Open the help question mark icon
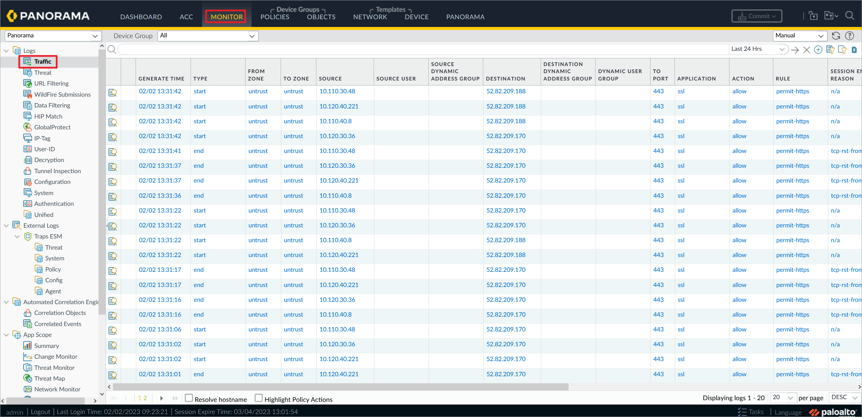Image resolution: width=862 pixels, height=417 pixels. [x=849, y=36]
